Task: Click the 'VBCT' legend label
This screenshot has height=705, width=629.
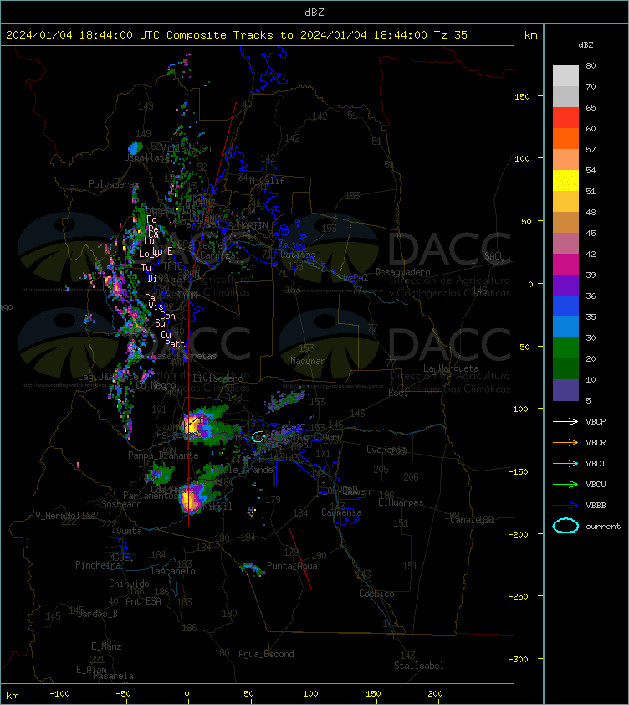Action: pos(596,463)
